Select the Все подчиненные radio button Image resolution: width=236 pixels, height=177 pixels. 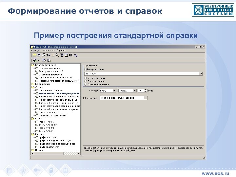(86, 78)
